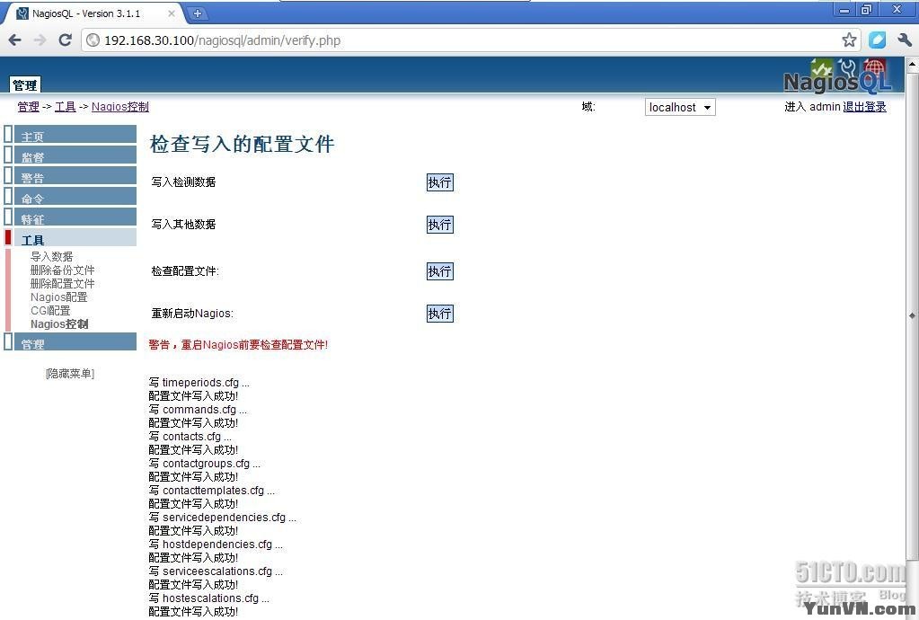Open the CGI配置 submenu item
The image size is (919, 620).
click(49, 311)
